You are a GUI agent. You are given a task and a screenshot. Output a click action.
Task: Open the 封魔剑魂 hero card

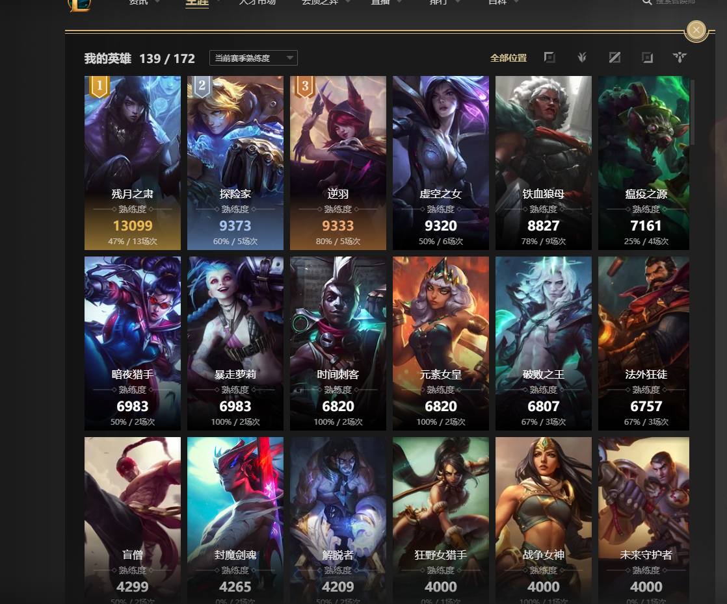pos(235,520)
